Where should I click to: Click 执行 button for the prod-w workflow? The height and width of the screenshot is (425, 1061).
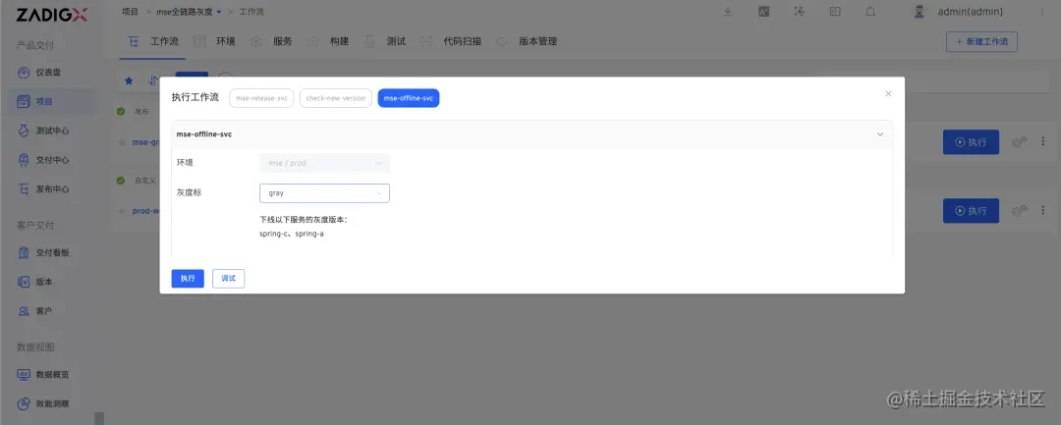(x=971, y=211)
